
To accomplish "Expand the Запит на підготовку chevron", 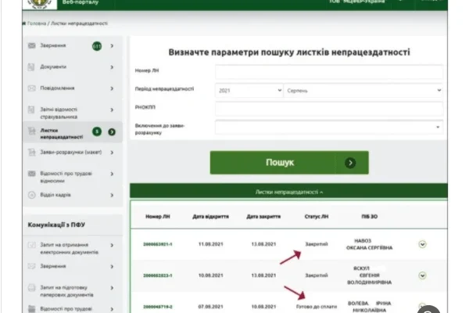I will pyautogui.click(x=112, y=288).
